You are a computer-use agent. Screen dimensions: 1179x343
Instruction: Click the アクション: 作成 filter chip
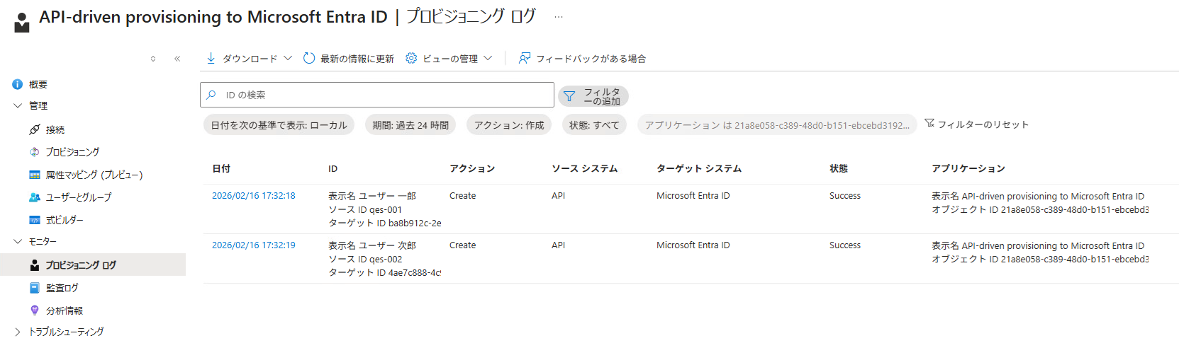508,125
